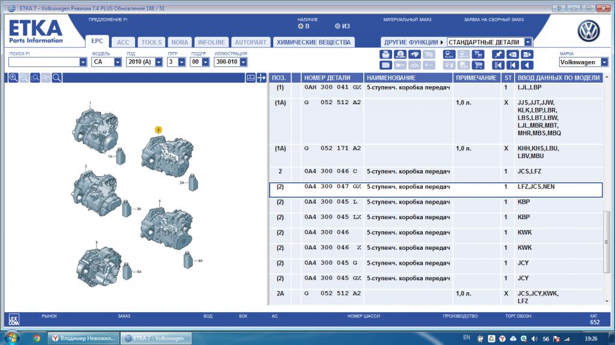Click the round disc icon beside printer
This screenshot has width=615, height=345.
400,55
